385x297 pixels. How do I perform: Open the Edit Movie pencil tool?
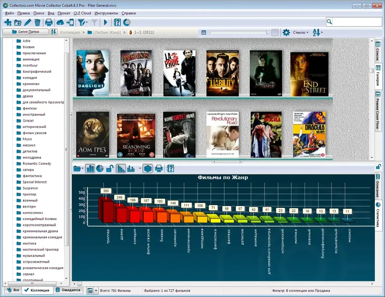click(27, 23)
